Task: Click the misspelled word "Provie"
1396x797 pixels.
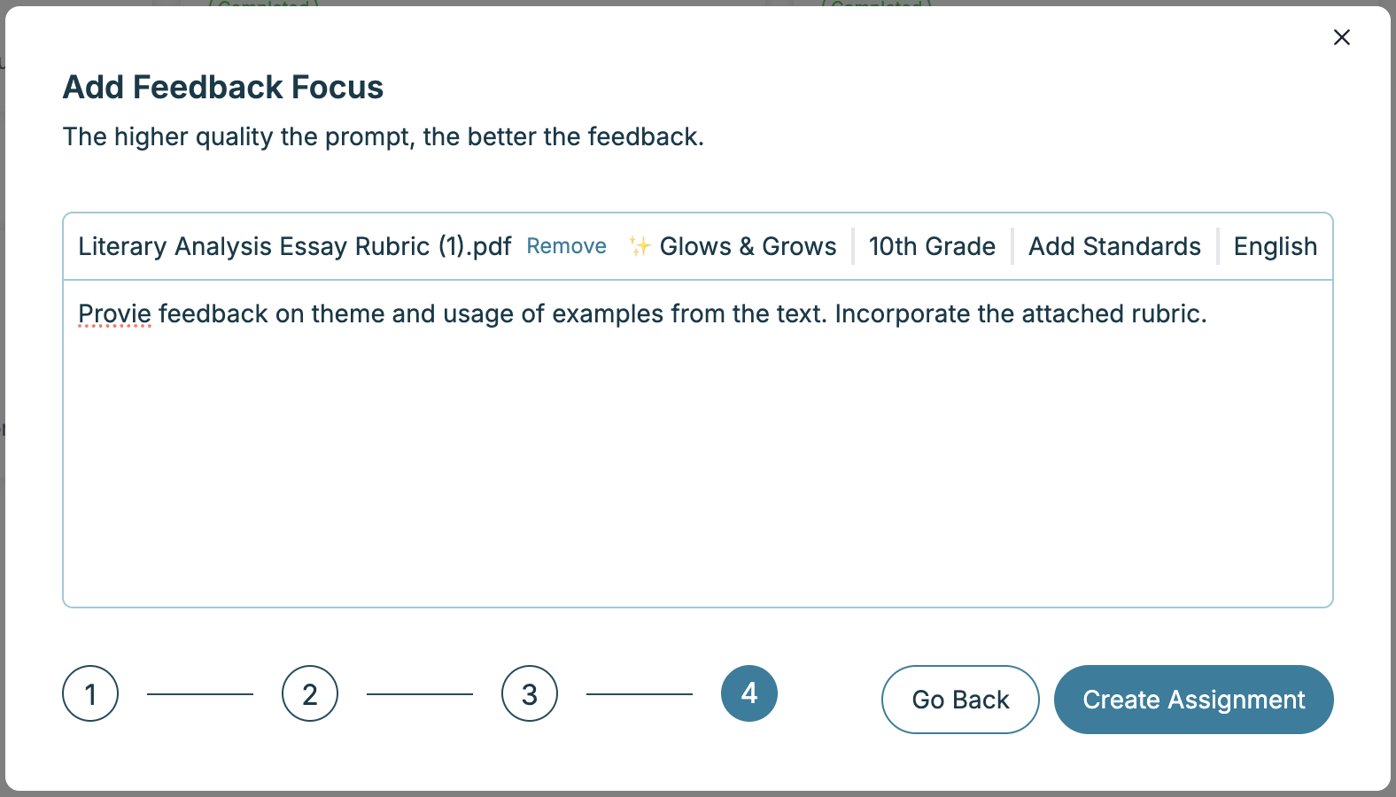Action: (x=114, y=314)
